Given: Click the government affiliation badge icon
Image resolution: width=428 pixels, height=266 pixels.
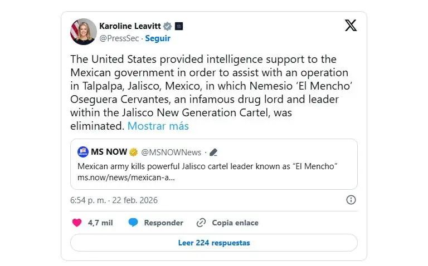Looking at the screenshot, I should click(x=179, y=26).
